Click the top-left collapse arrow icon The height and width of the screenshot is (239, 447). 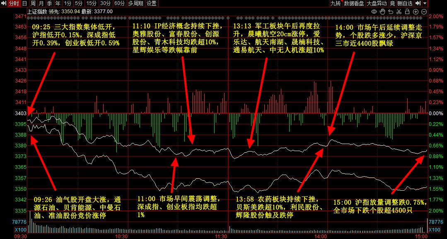tap(3, 3)
